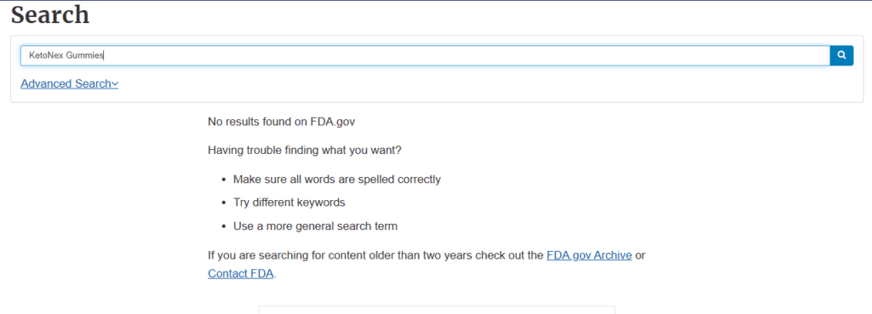Click the Having trouble finding text
The image size is (872, 314).
click(305, 150)
